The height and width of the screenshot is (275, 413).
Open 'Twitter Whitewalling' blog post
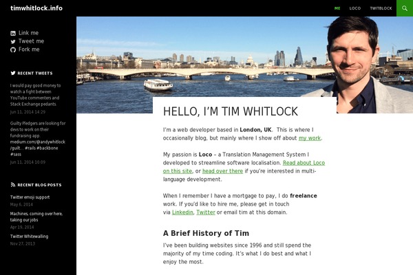(x=29, y=236)
